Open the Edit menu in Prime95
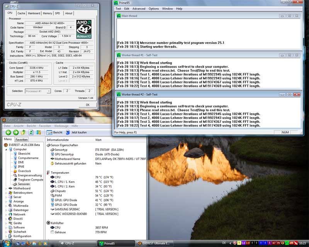The image size is (309, 247). pyautogui.click(x=127, y=8)
